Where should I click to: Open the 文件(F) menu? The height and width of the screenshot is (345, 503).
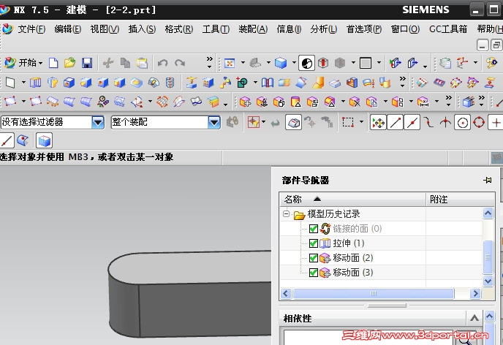pos(31,29)
